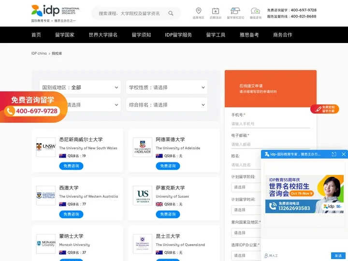Click IDP china breadcrumb link
Viewport: 348px width, 261px height.
pos(39,53)
